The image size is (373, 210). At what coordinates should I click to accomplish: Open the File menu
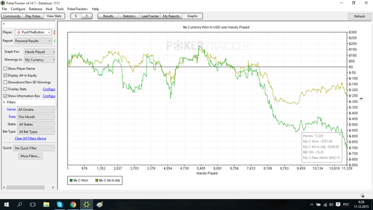4,9
